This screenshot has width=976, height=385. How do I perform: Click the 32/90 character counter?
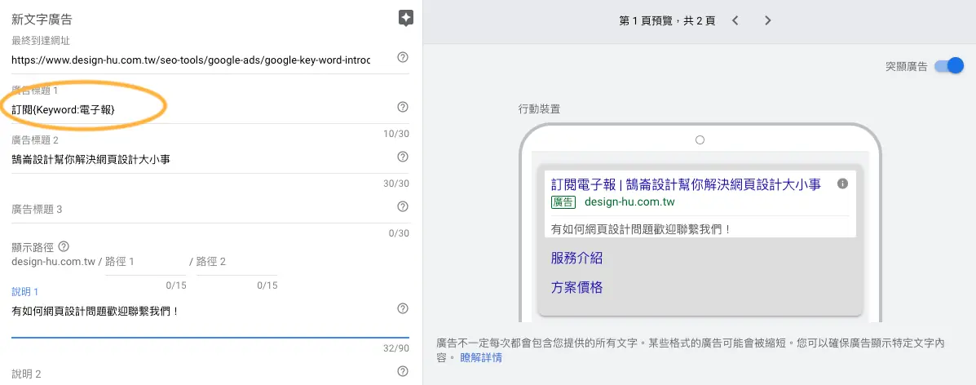pyautogui.click(x=396, y=347)
